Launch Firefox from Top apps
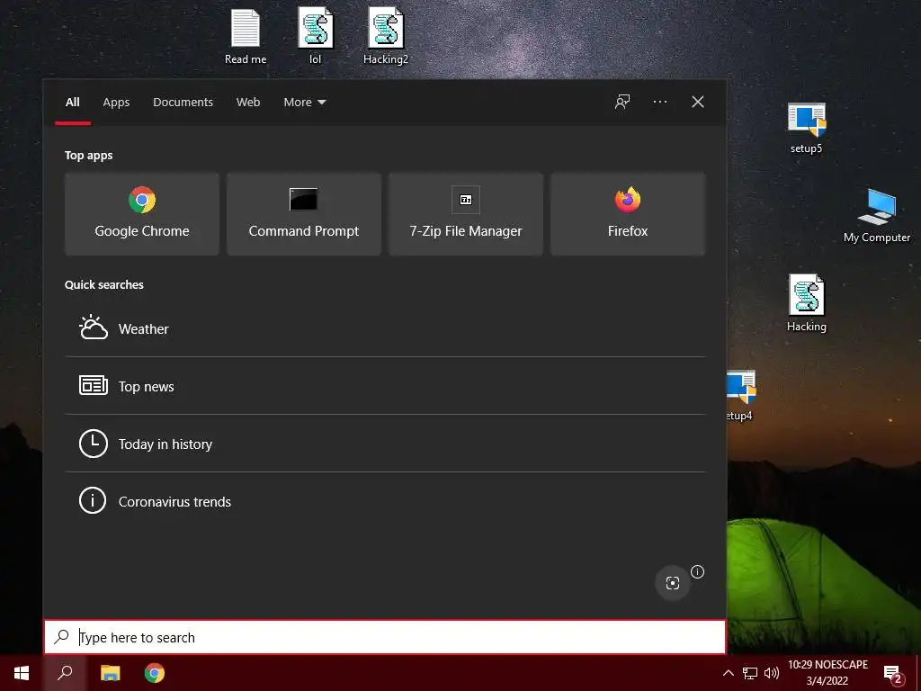This screenshot has width=921, height=691. coord(627,214)
